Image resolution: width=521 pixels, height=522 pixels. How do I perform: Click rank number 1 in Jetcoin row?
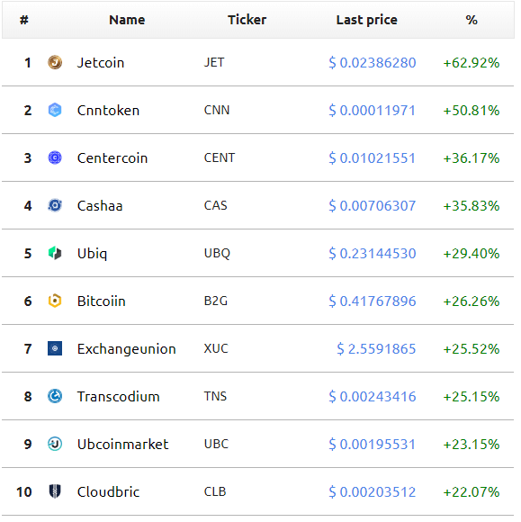pos(28,63)
